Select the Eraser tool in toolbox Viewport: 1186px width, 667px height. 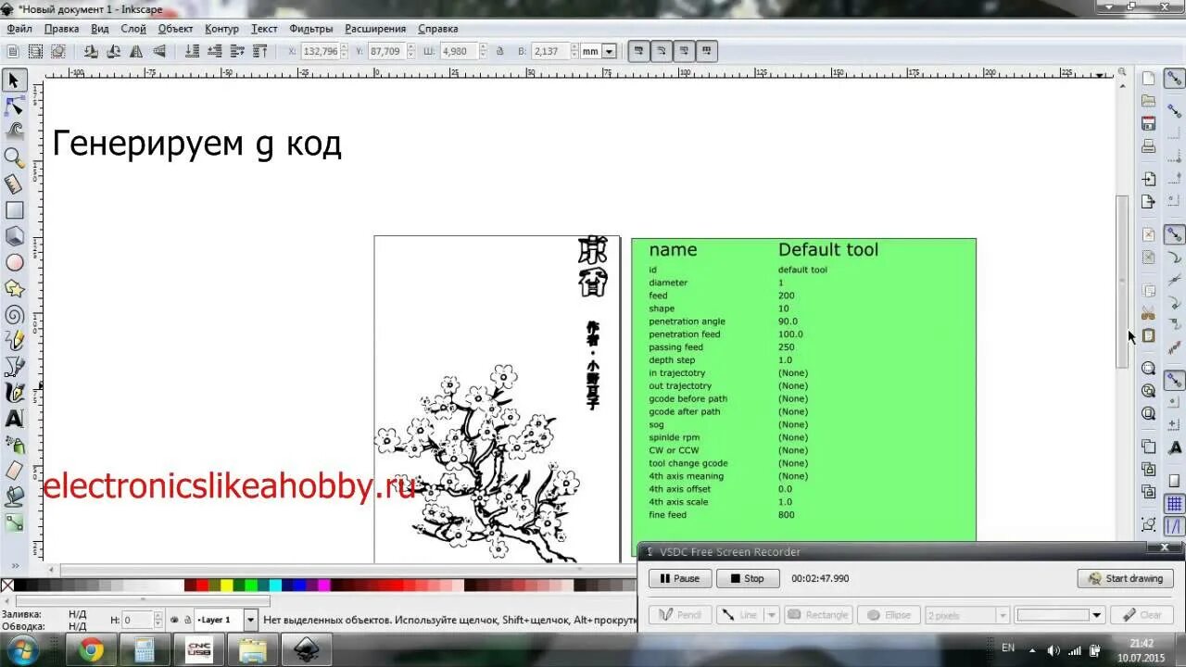point(14,471)
